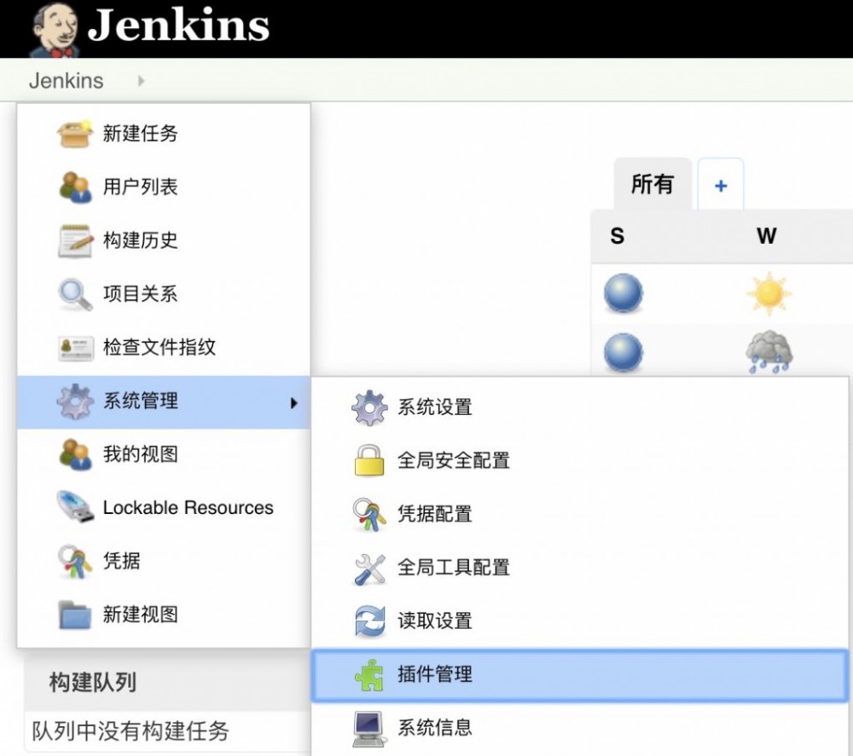Select the 全局工具配置 wrench icon
This screenshot has height=756, width=853.
(x=368, y=568)
